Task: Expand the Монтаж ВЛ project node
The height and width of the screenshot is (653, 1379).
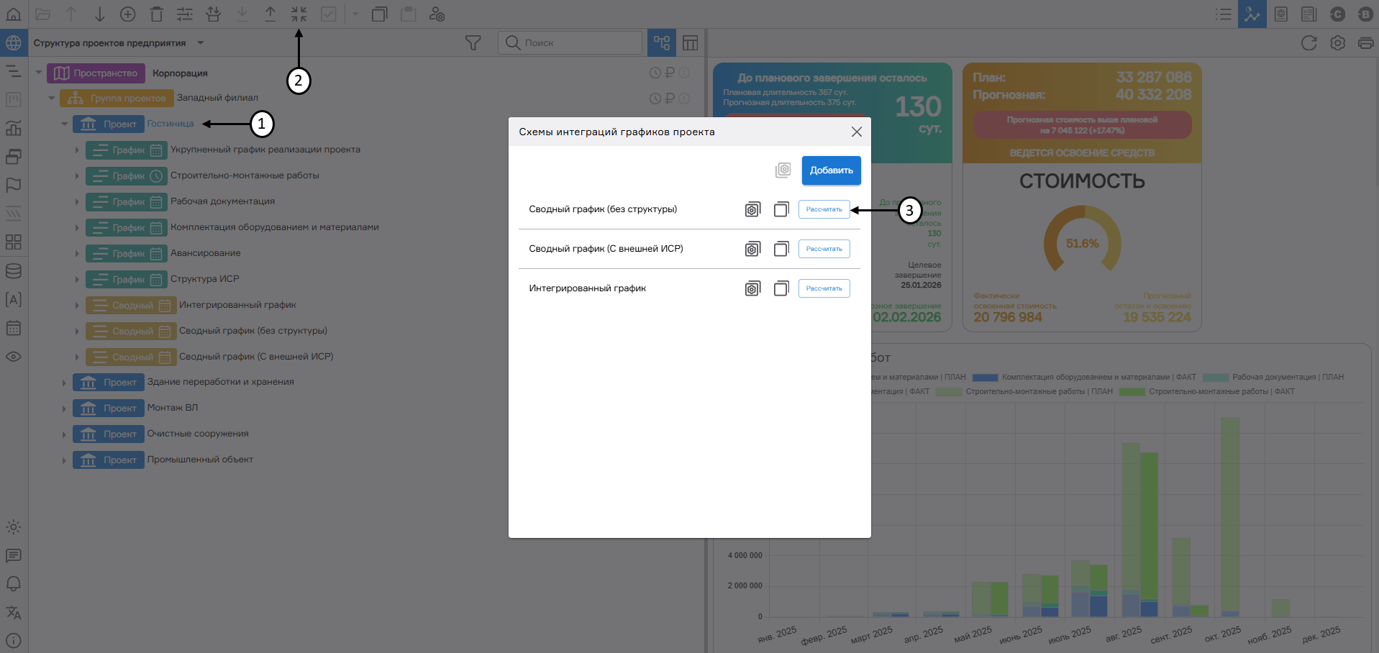Action: pos(64,408)
